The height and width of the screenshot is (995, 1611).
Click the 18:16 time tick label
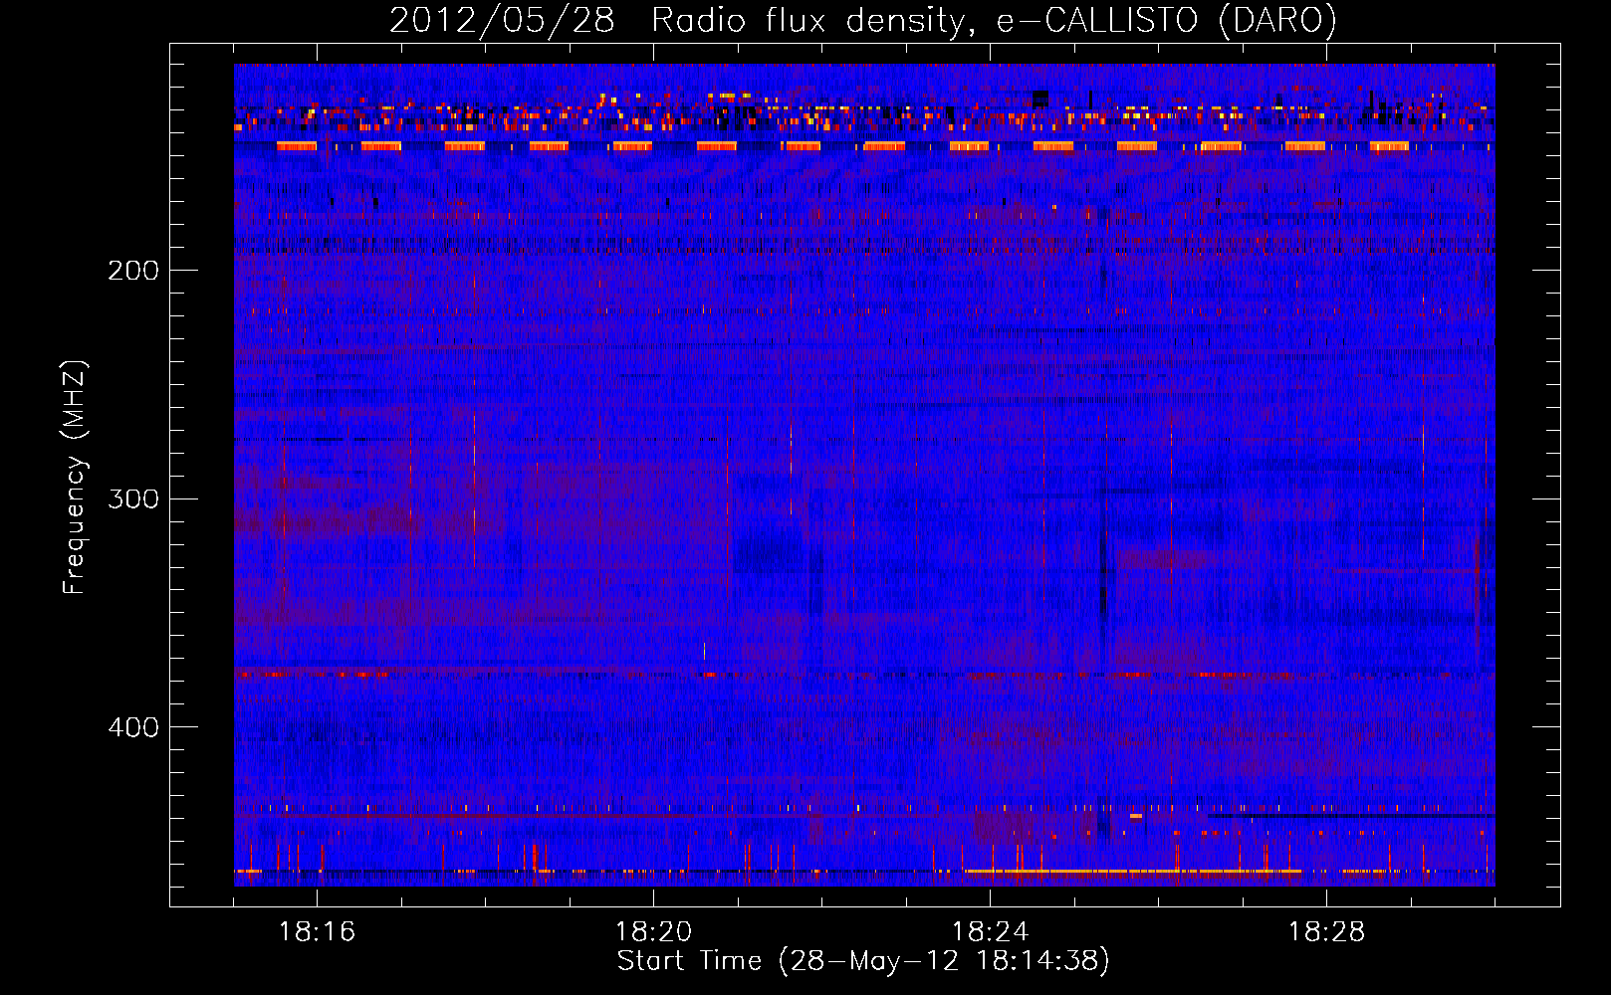317,931
